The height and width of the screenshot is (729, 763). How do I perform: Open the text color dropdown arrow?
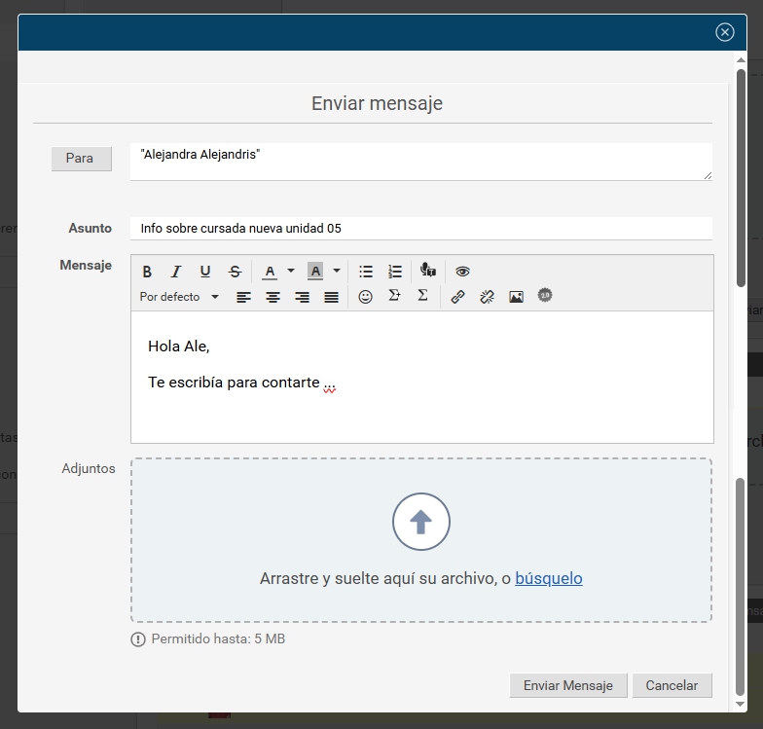290,272
